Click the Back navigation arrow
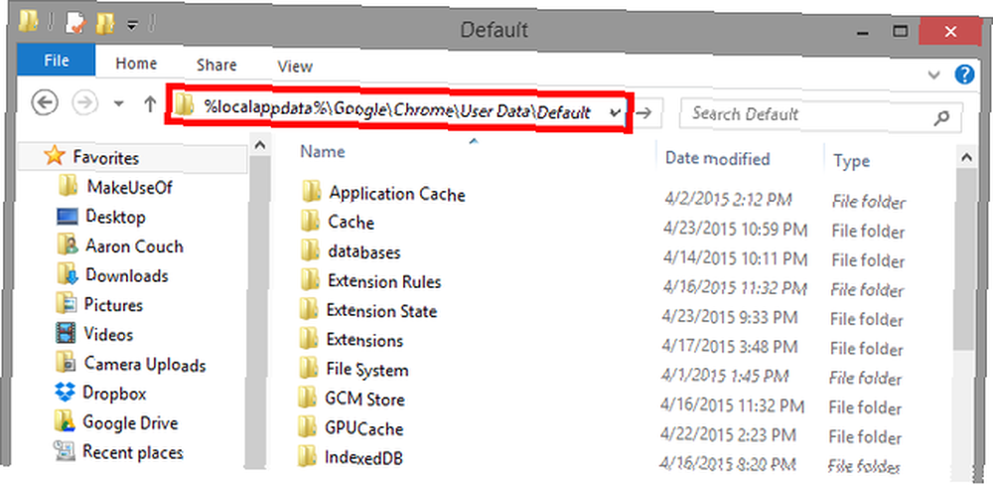Screen dimensions: 993x485 [x=45, y=102]
